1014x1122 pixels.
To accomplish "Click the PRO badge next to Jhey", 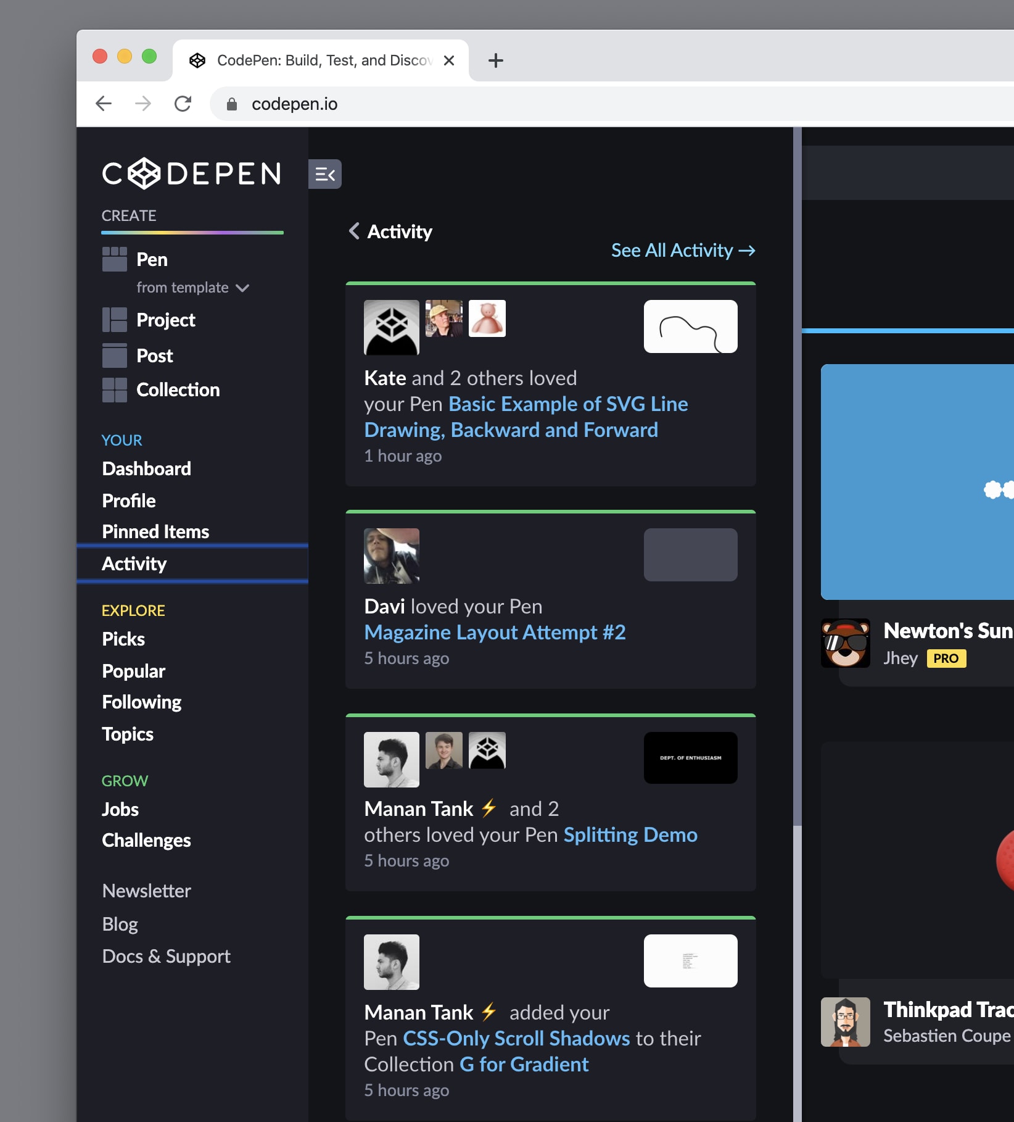I will click(x=946, y=659).
